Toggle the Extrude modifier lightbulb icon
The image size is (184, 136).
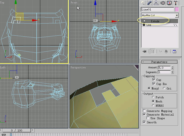pos(144,21)
